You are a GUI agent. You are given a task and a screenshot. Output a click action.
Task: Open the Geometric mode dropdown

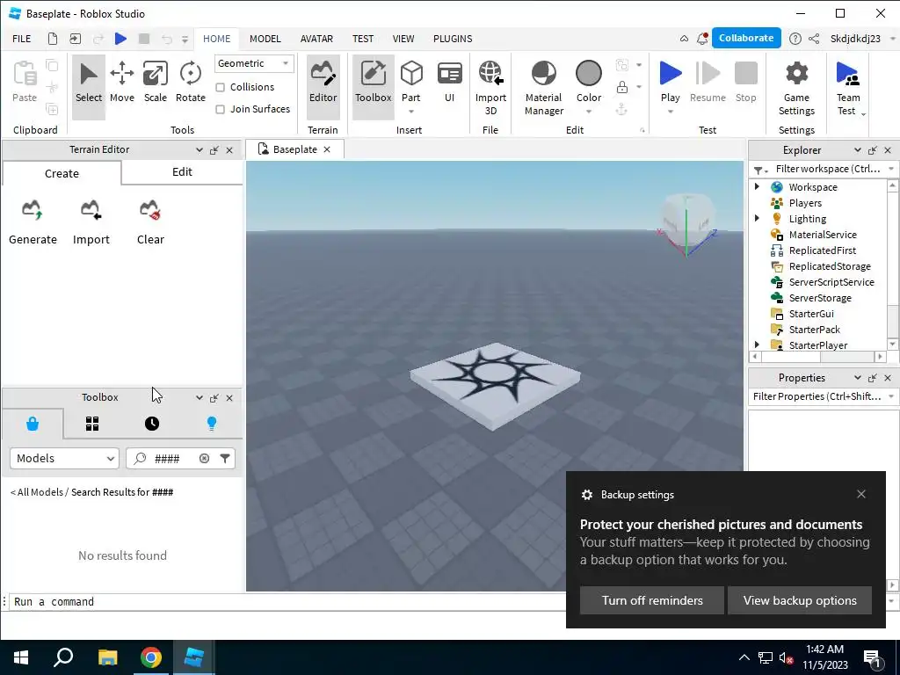point(254,63)
